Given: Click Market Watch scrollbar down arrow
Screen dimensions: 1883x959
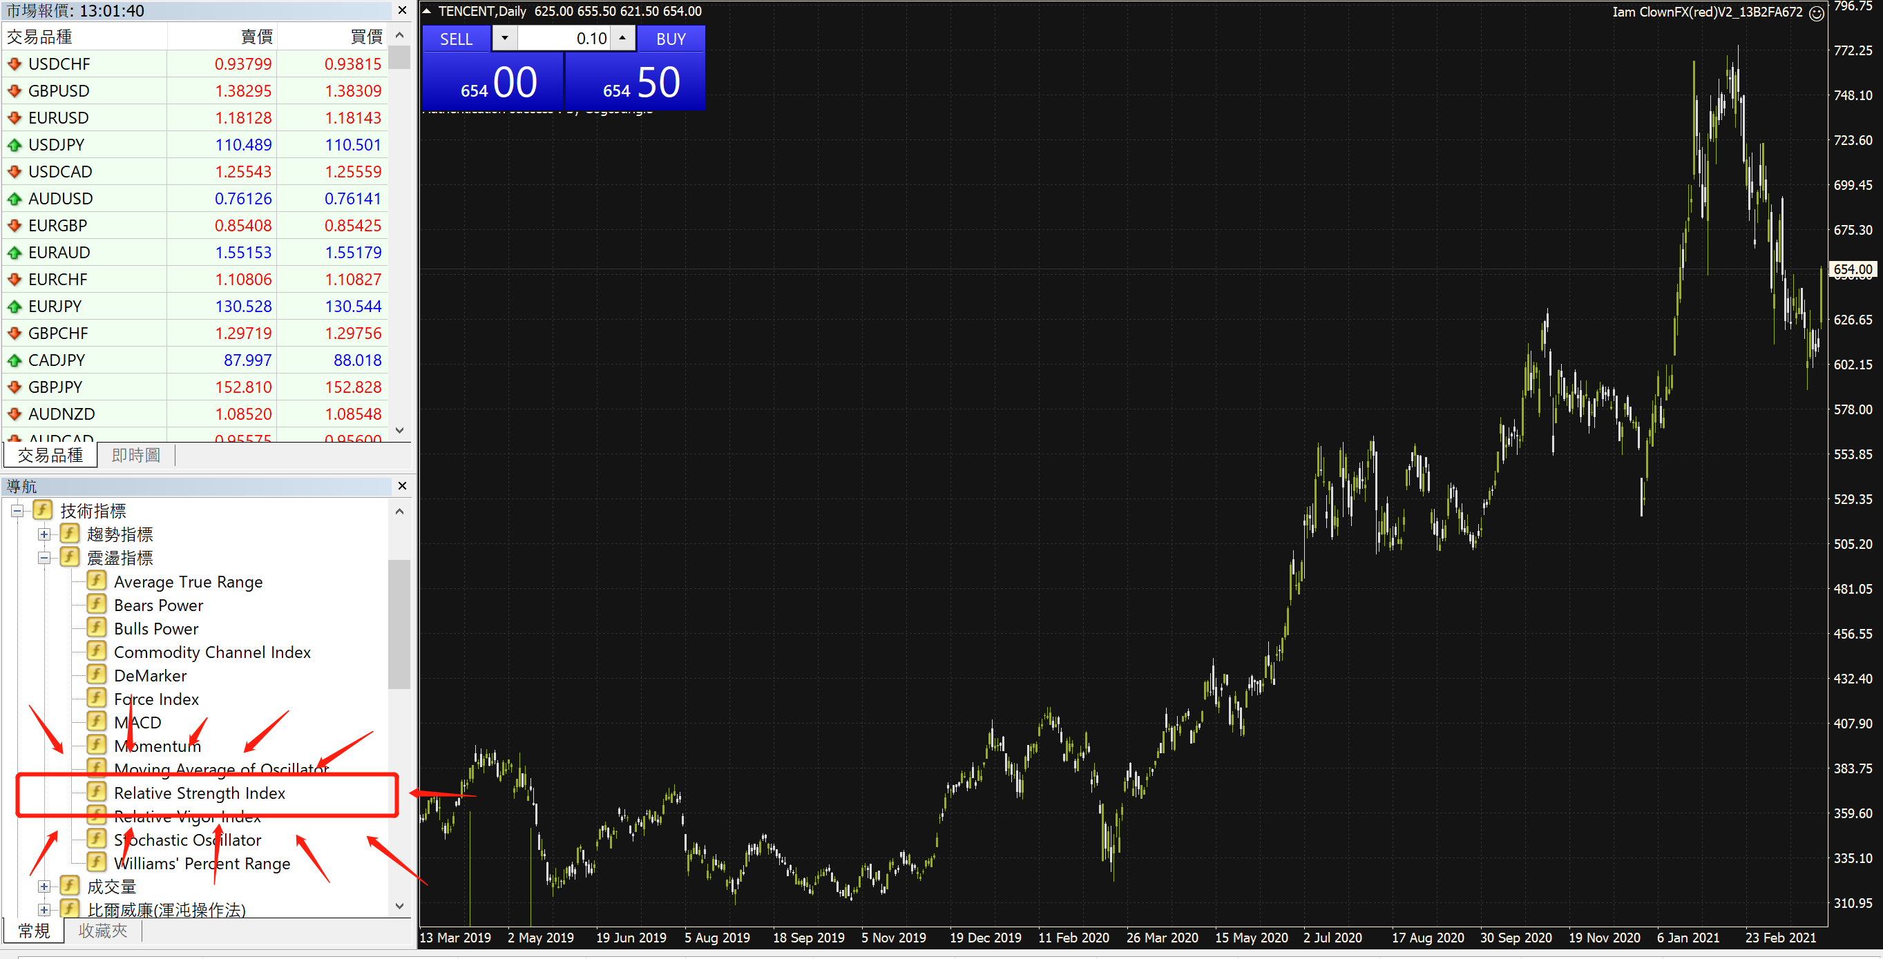Looking at the screenshot, I should click(x=399, y=430).
